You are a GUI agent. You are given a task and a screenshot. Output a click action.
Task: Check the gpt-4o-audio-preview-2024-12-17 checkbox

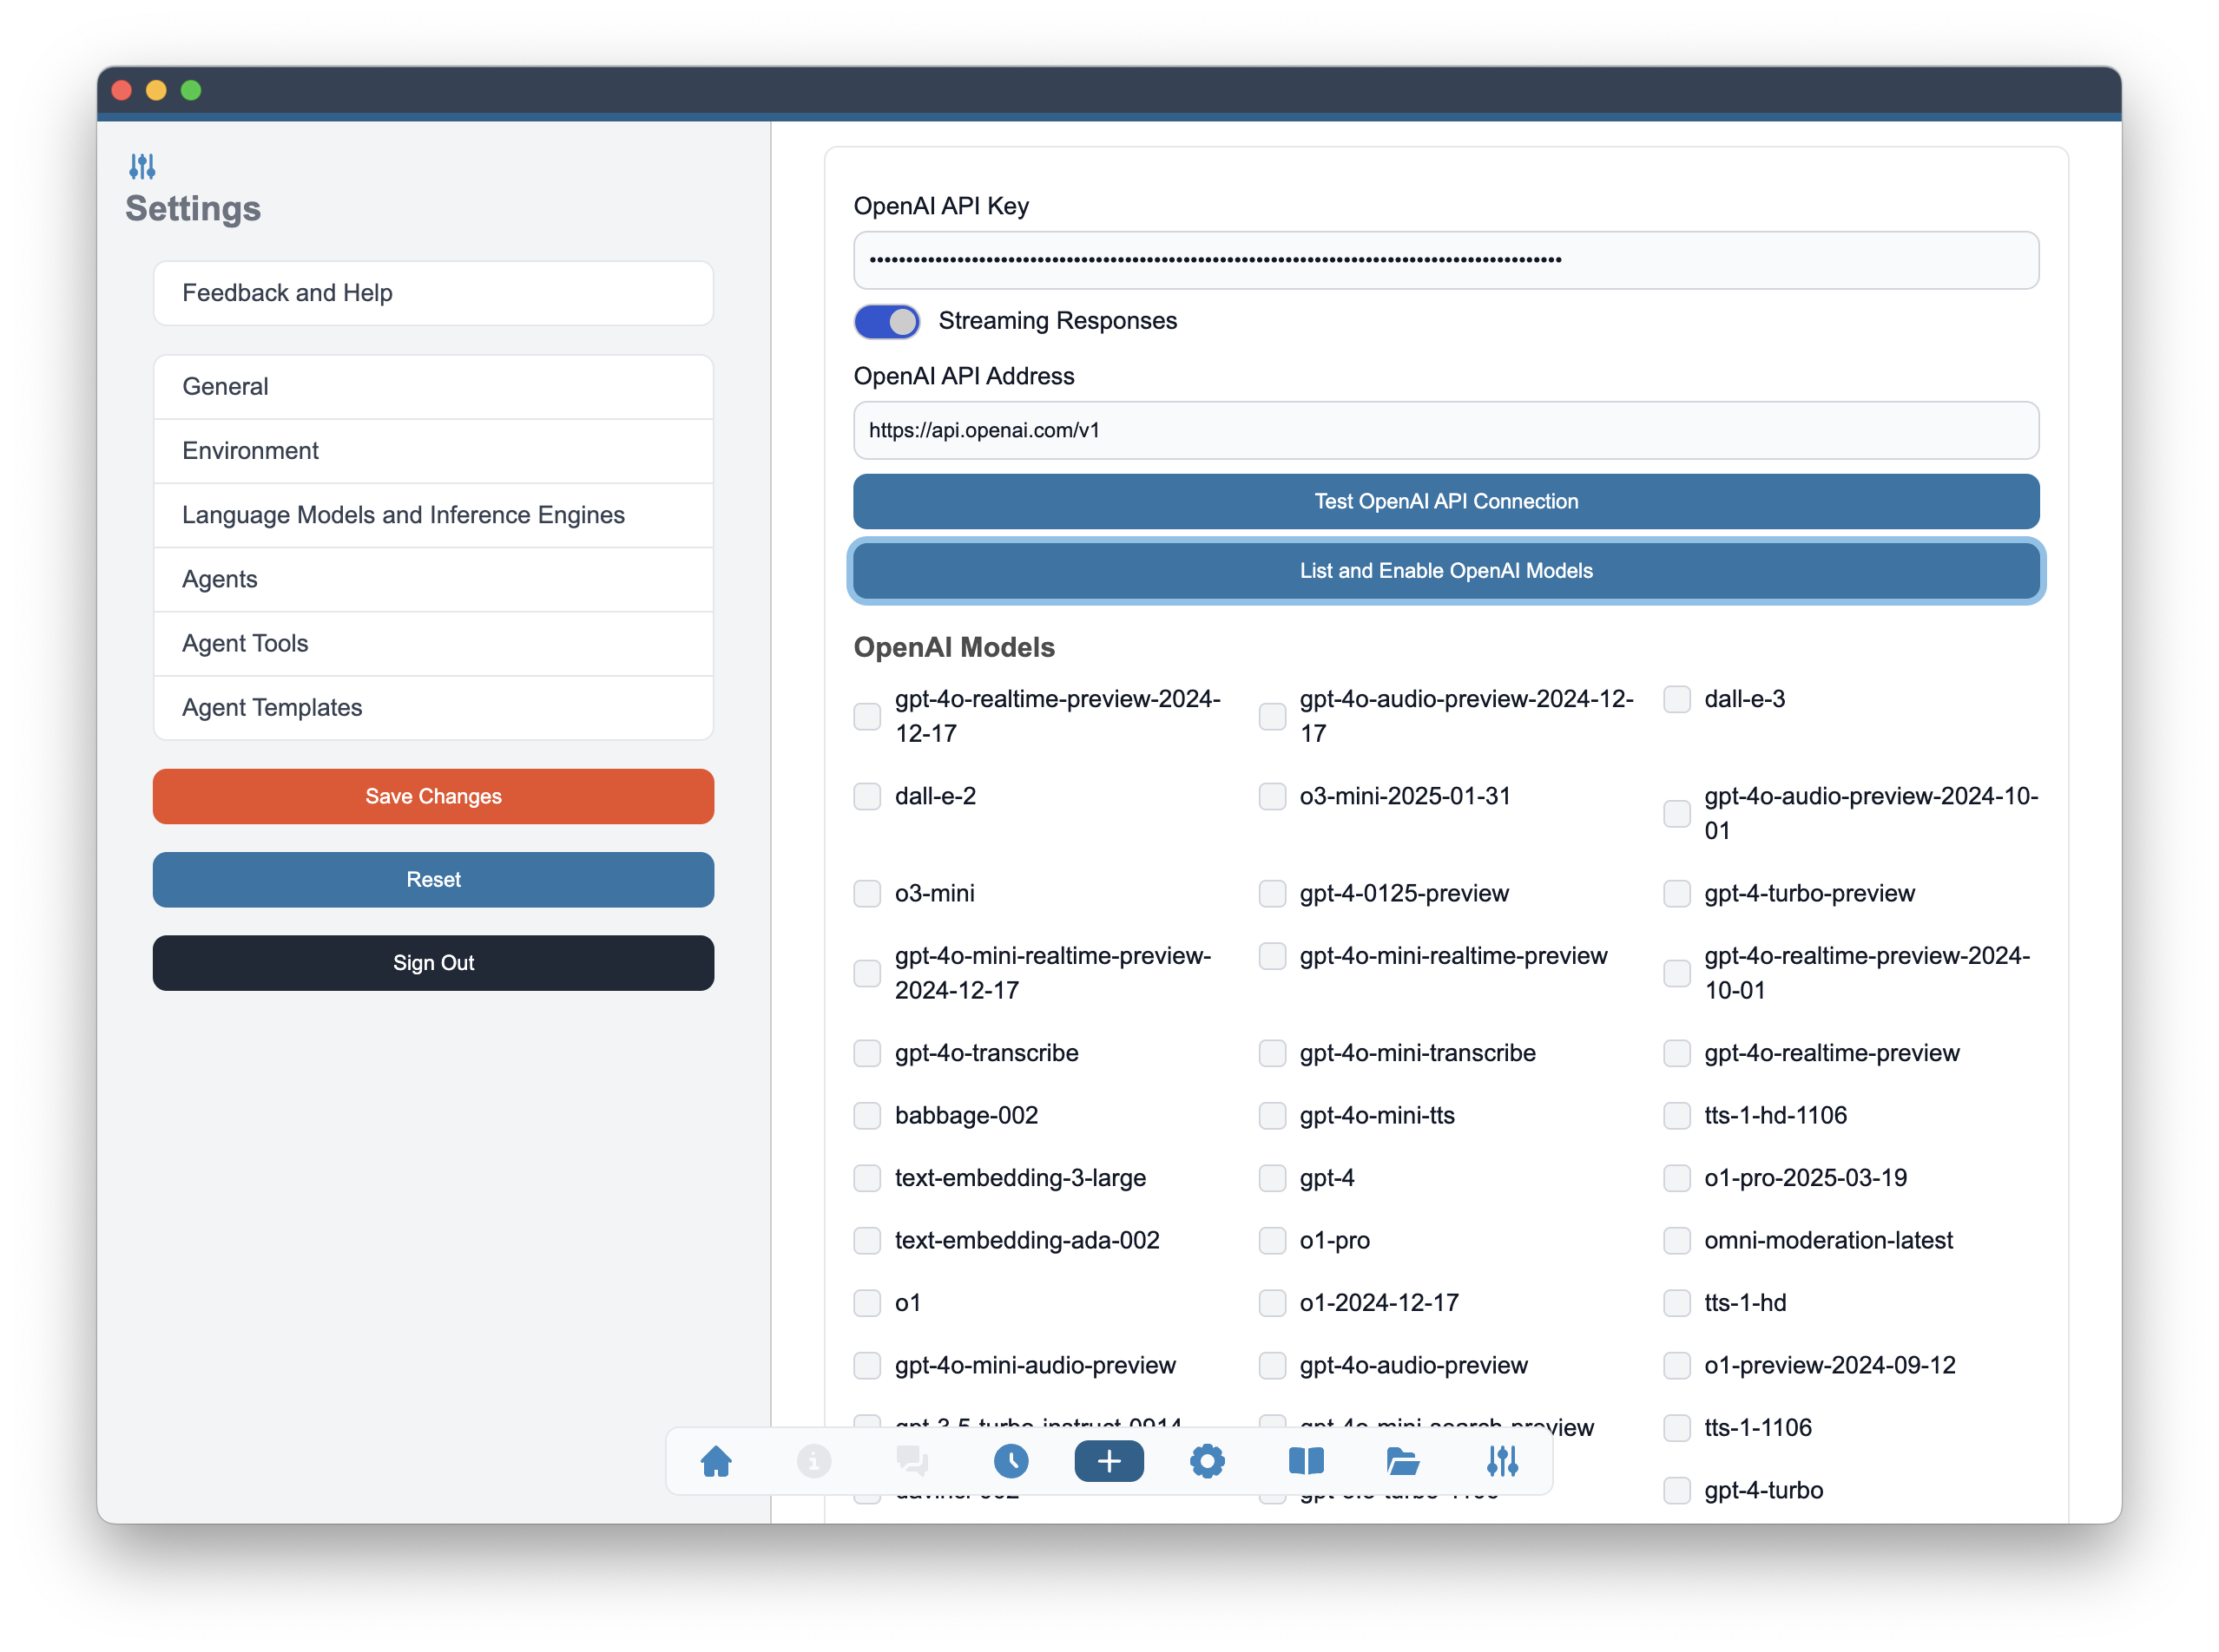[1272, 716]
